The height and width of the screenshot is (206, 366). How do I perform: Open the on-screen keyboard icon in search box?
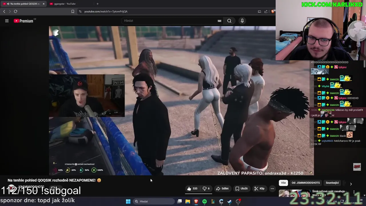tap(219, 21)
